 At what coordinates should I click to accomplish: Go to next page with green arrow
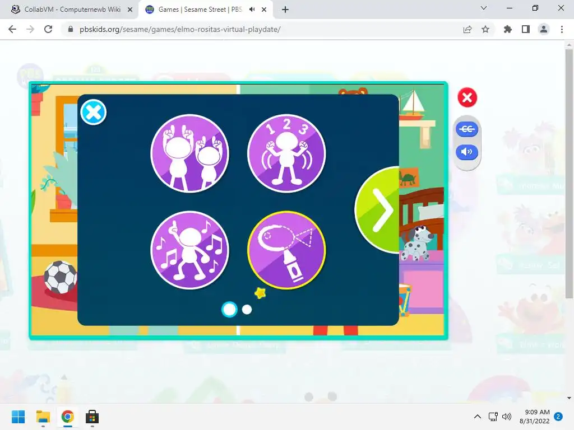pyautogui.click(x=377, y=210)
